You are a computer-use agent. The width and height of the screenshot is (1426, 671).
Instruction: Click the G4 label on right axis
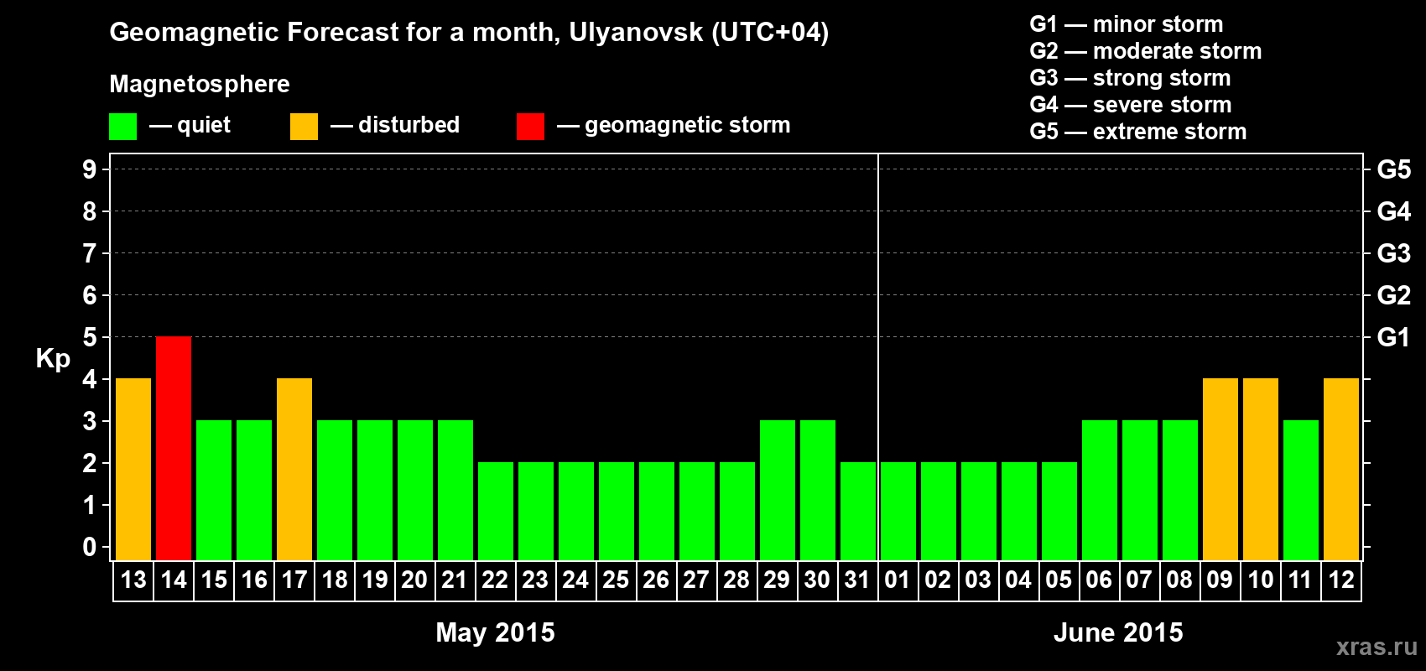coord(1393,211)
